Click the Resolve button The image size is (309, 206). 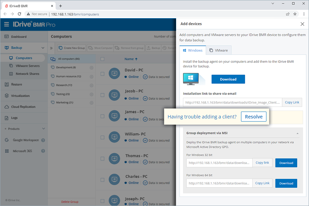pyautogui.click(x=254, y=117)
